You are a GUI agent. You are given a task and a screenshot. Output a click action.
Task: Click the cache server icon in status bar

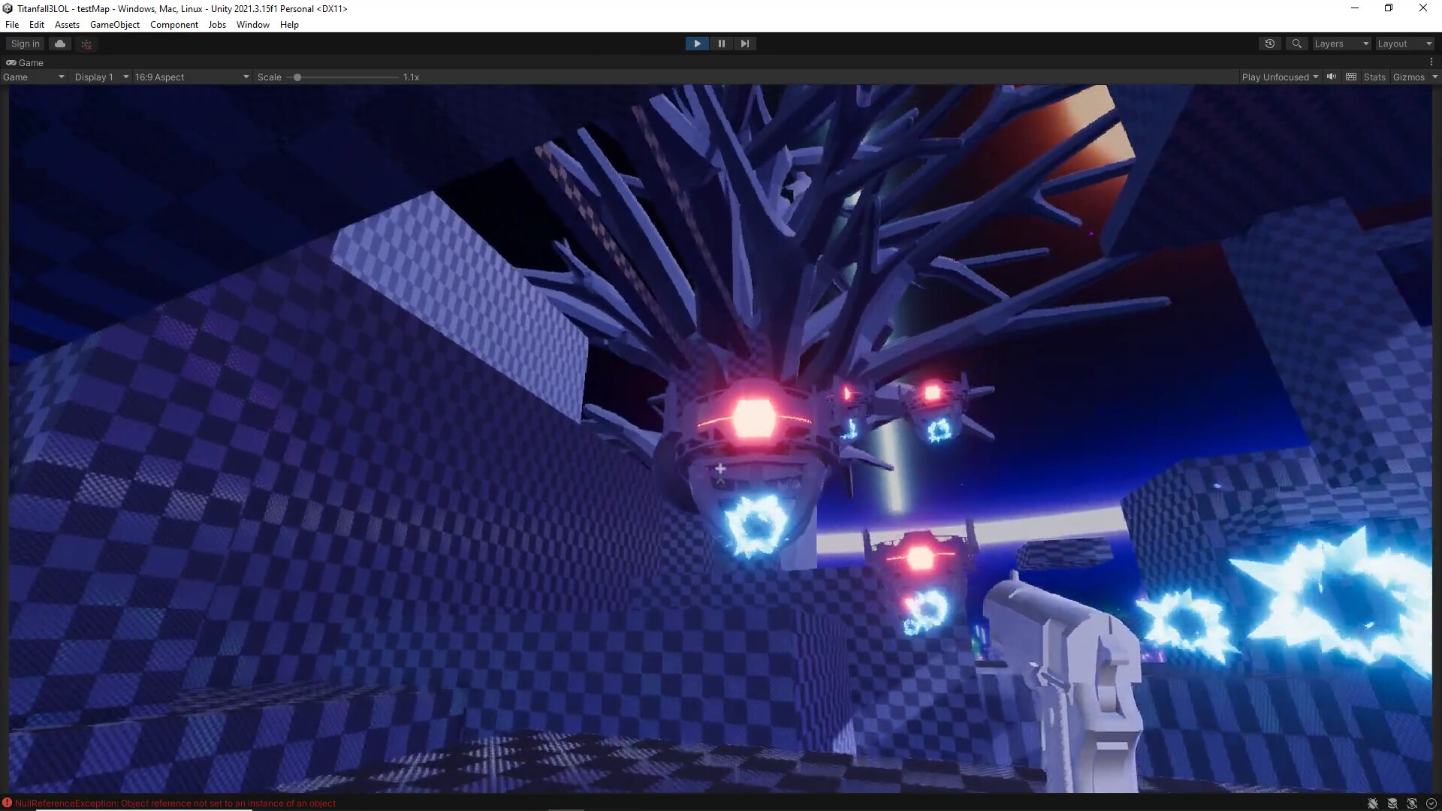(x=1392, y=803)
